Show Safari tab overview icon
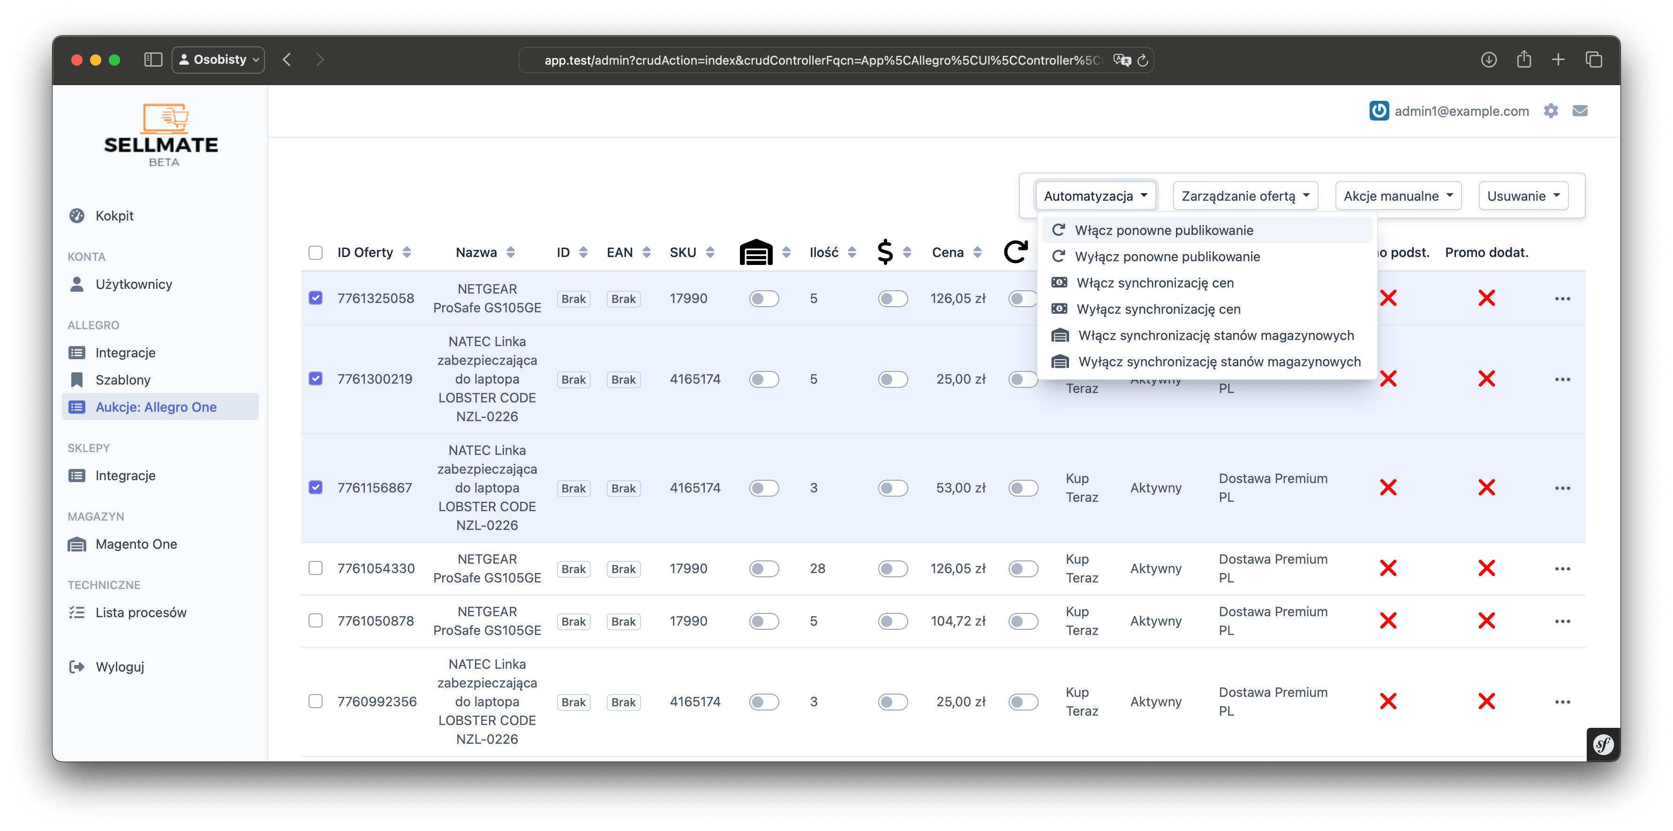 [1594, 60]
